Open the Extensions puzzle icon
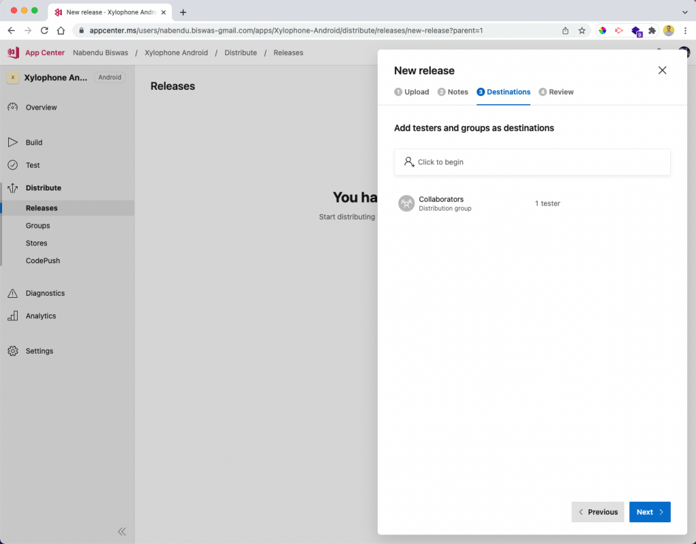This screenshot has height=544, width=696. (652, 31)
